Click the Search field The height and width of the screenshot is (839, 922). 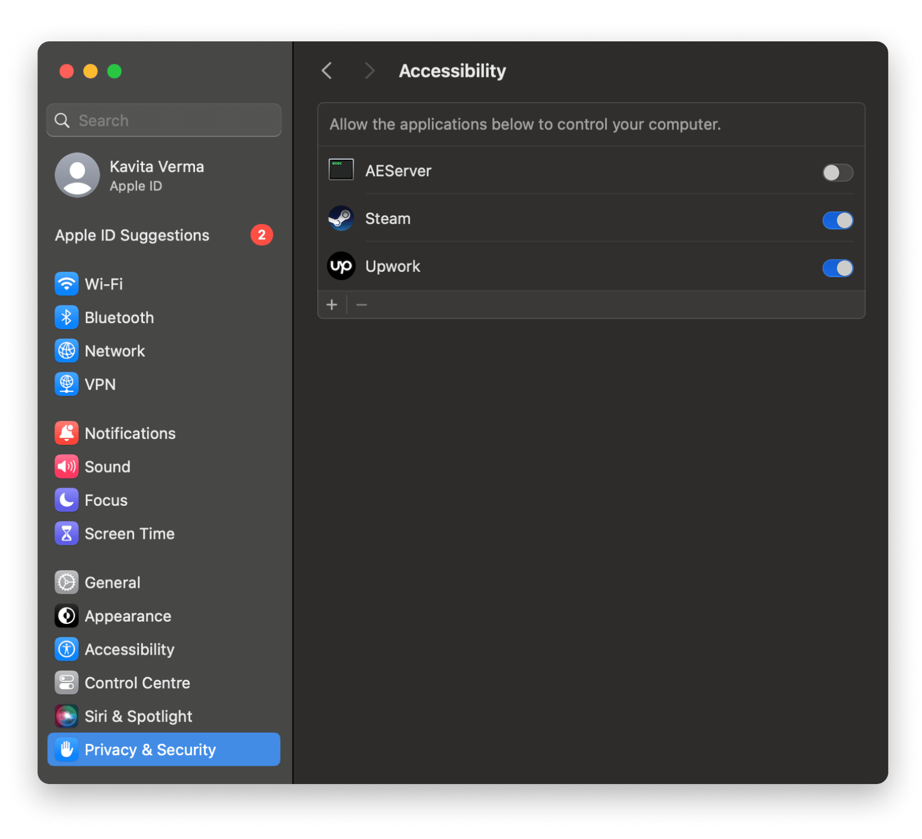(164, 121)
